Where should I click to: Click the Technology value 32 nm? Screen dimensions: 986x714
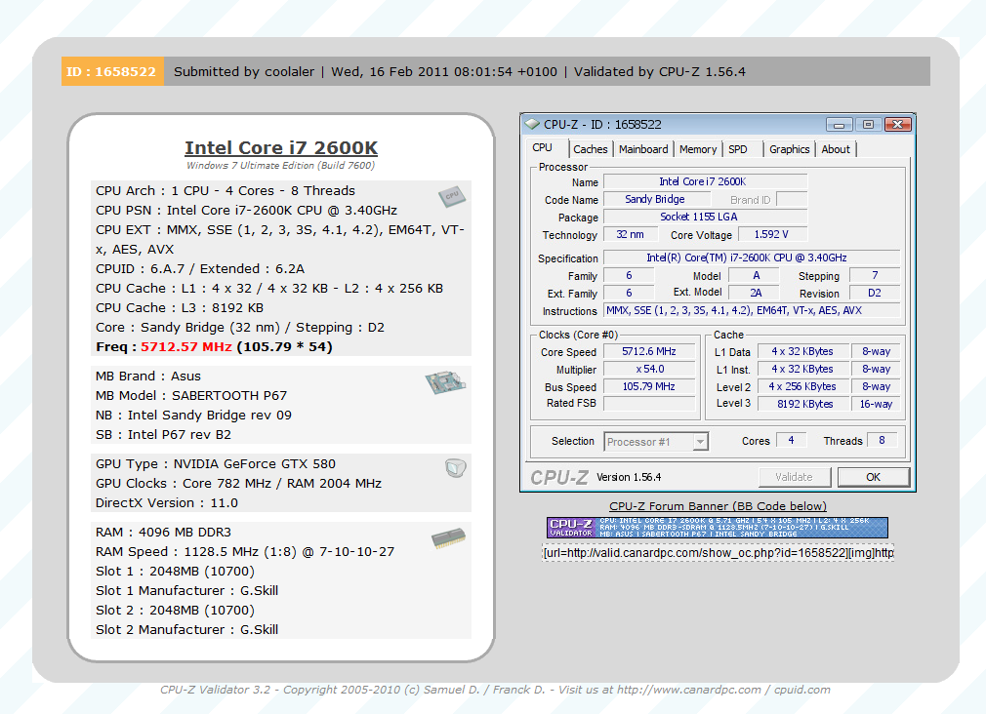[630, 234]
